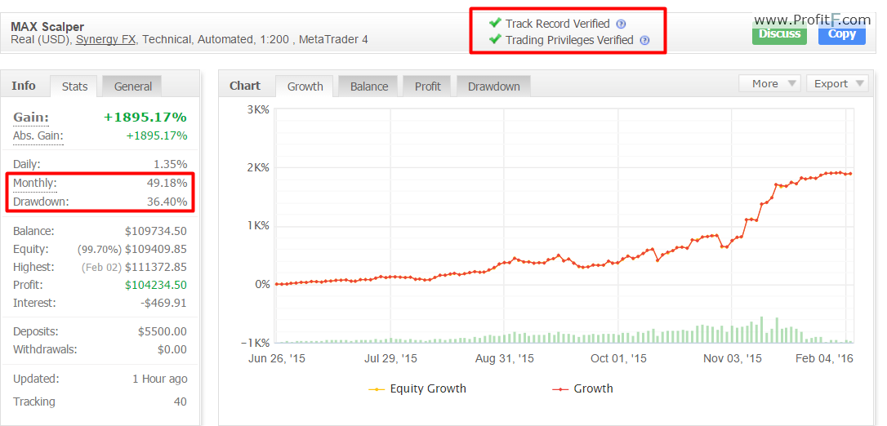Click help icon beside Trading Privileges Verified
This screenshot has height=426, width=887.
coord(645,40)
